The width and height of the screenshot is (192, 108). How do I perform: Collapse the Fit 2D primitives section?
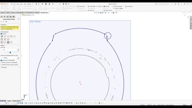point(19,32)
